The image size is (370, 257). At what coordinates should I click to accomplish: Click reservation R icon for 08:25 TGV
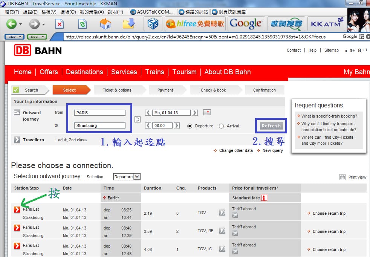(222, 213)
